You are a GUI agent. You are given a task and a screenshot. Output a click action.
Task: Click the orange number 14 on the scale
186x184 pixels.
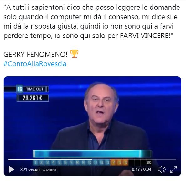click(113, 162)
